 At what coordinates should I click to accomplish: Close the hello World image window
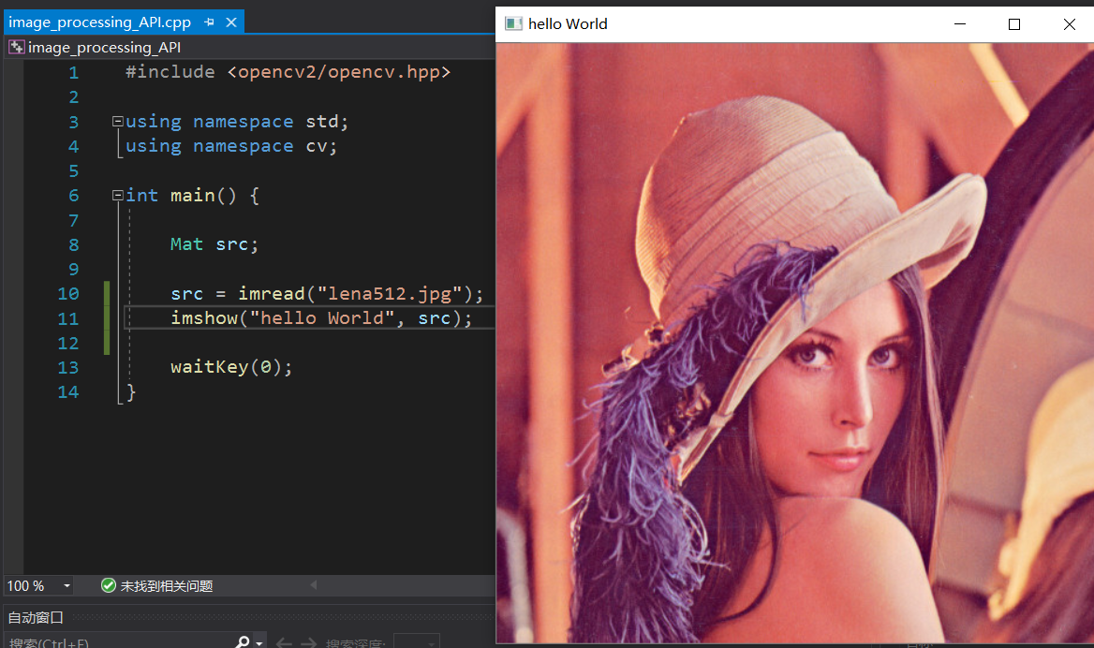pyautogui.click(x=1069, y=23)
